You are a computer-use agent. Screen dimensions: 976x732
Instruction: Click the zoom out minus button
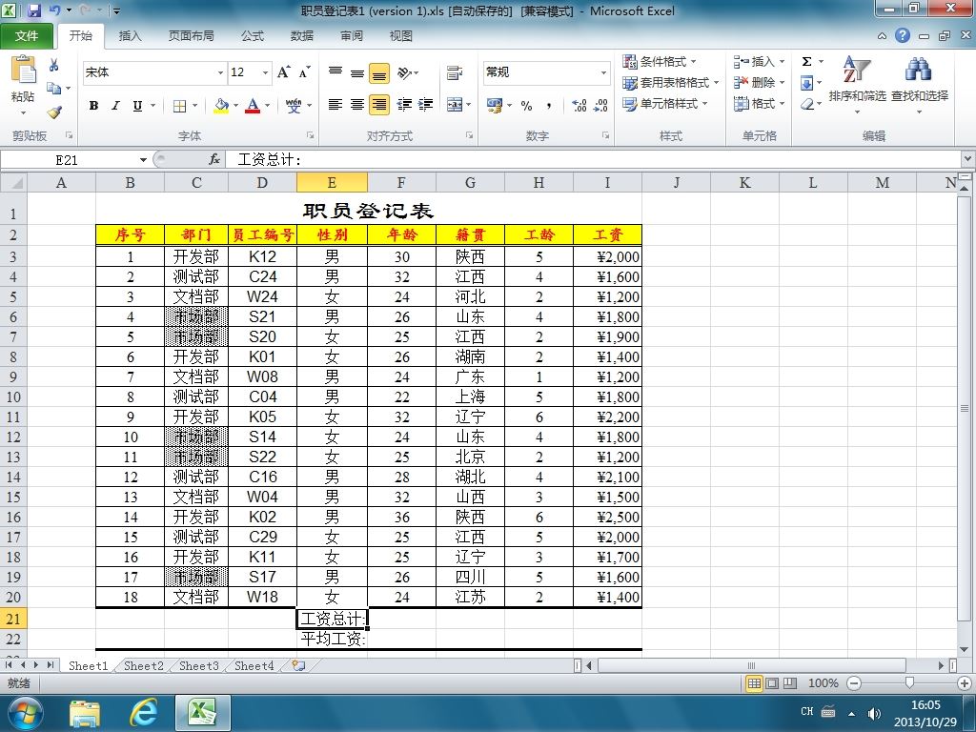click(855, 683)
